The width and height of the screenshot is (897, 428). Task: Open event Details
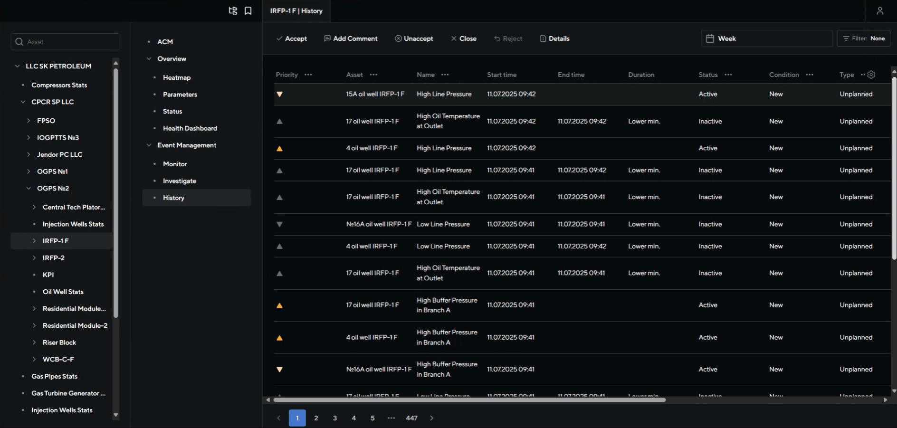point(554,38)
